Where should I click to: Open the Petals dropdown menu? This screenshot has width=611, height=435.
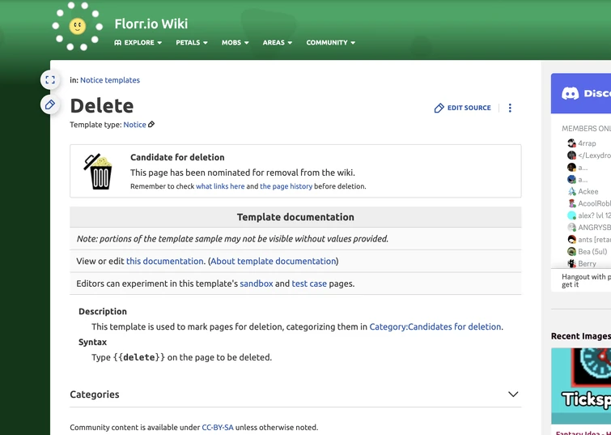[192, 42]
